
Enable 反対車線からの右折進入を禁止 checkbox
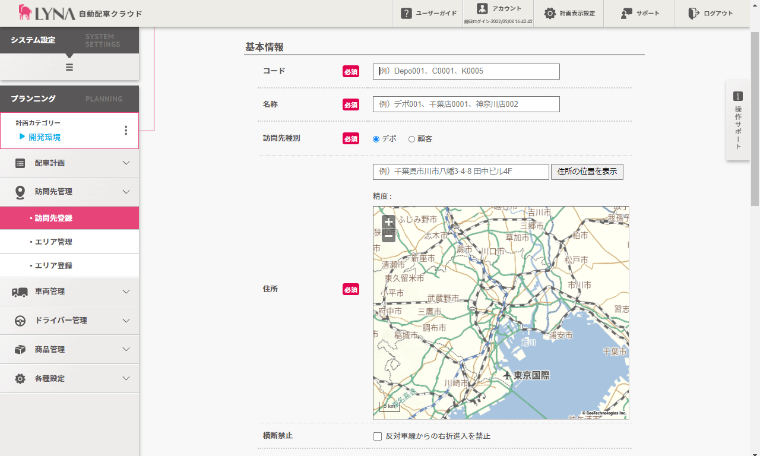pyautogui.click(x=378, y=436)
